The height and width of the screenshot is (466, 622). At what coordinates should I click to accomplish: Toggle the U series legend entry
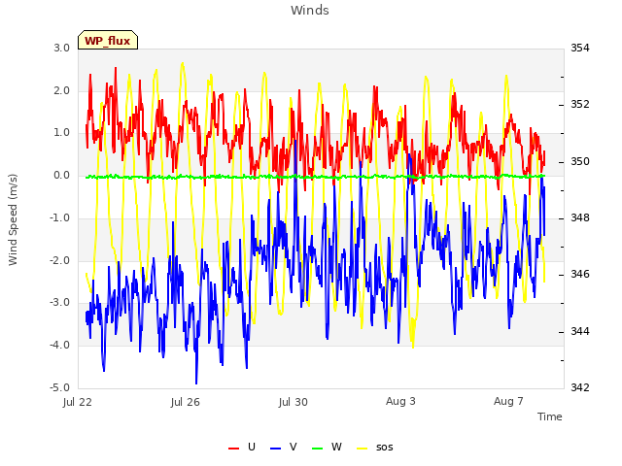coord(242,447)
